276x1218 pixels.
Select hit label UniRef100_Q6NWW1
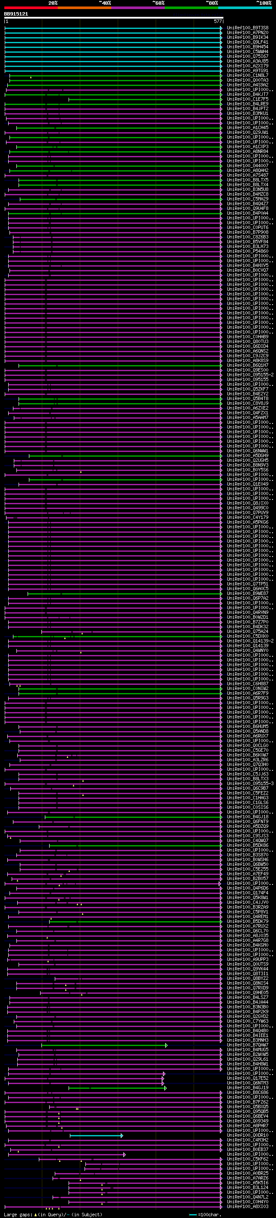point(248,451)
